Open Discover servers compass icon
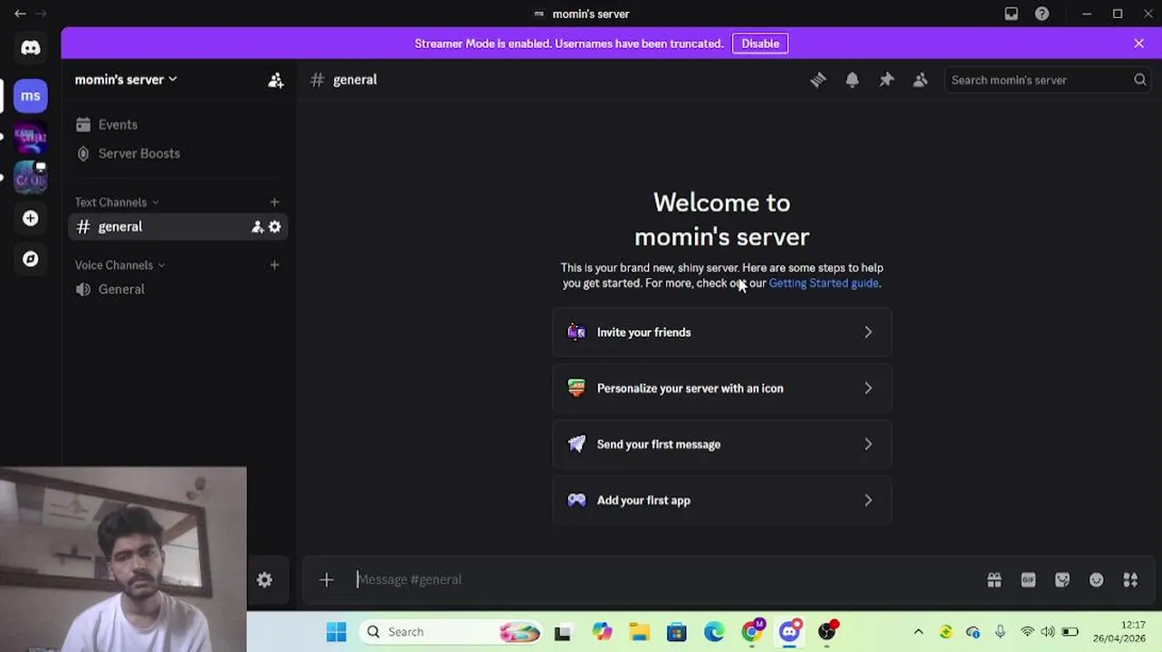1162x652 pixels. [x=31, y=259]
